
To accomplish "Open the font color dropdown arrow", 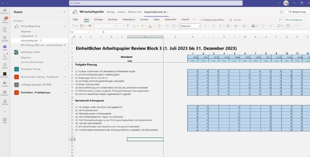I will coord(153,26).
